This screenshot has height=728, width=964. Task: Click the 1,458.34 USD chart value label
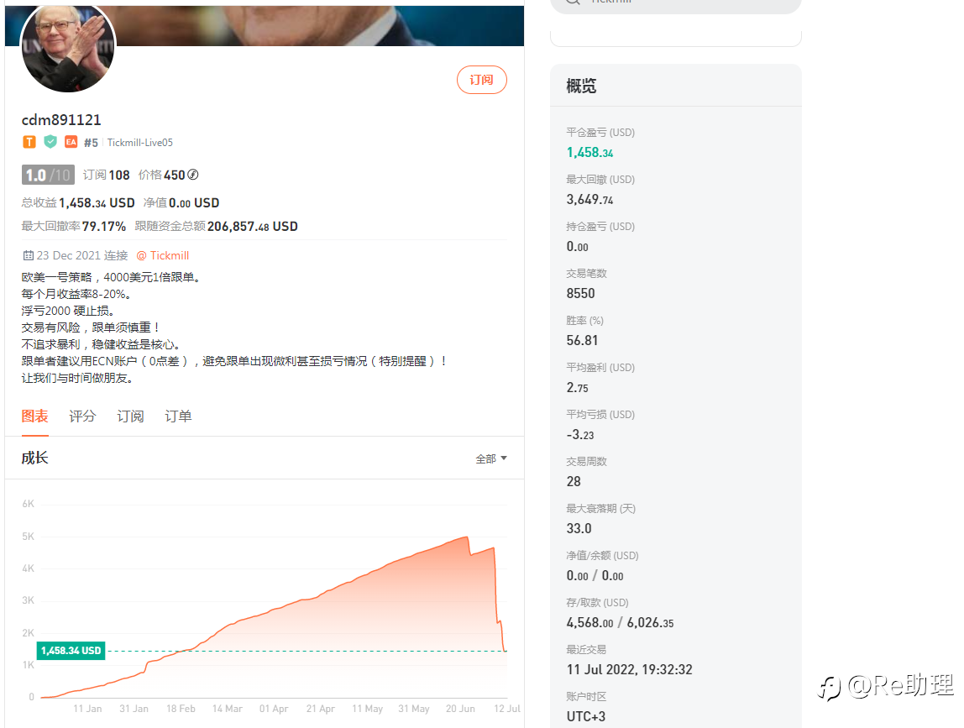[x=71, y=651]
